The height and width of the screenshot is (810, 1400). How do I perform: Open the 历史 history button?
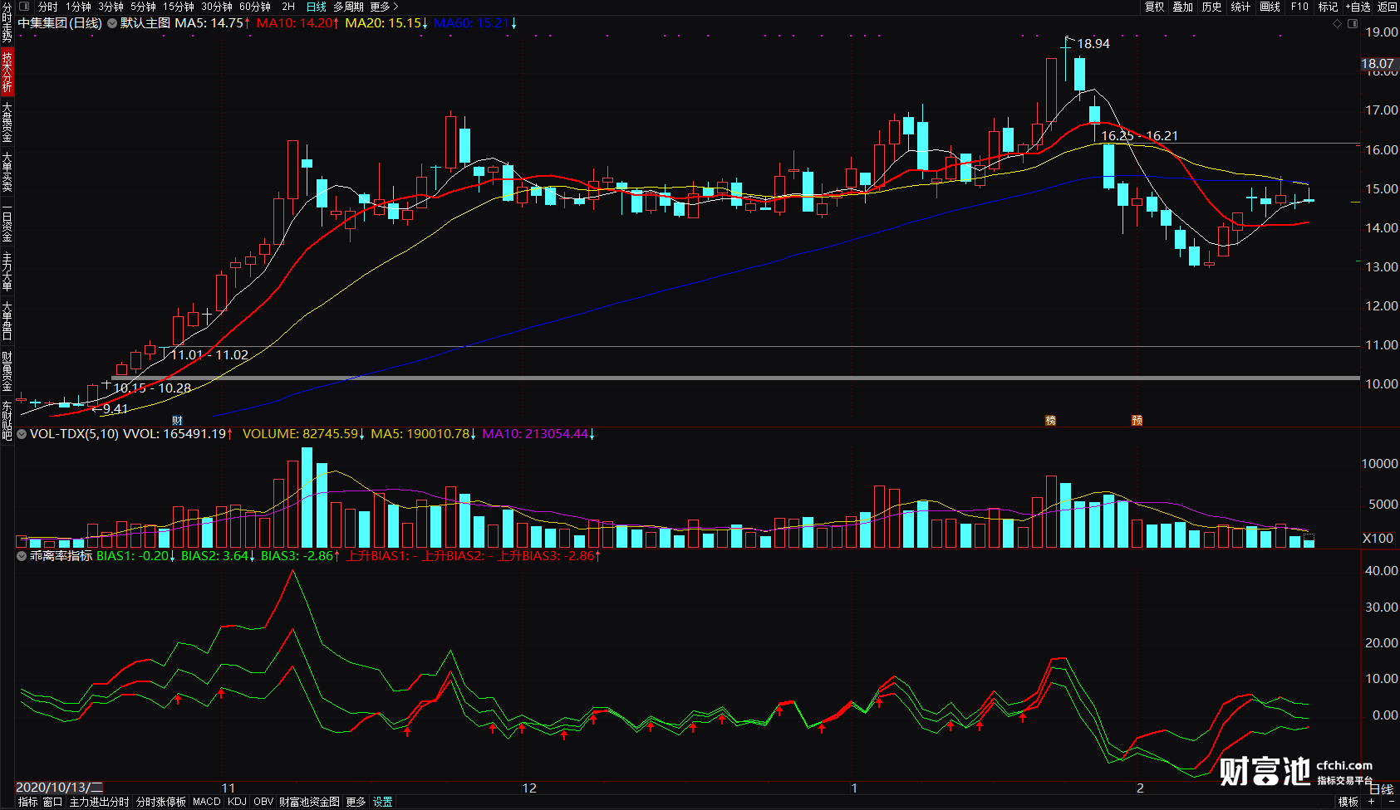(x=1212, y=7)
